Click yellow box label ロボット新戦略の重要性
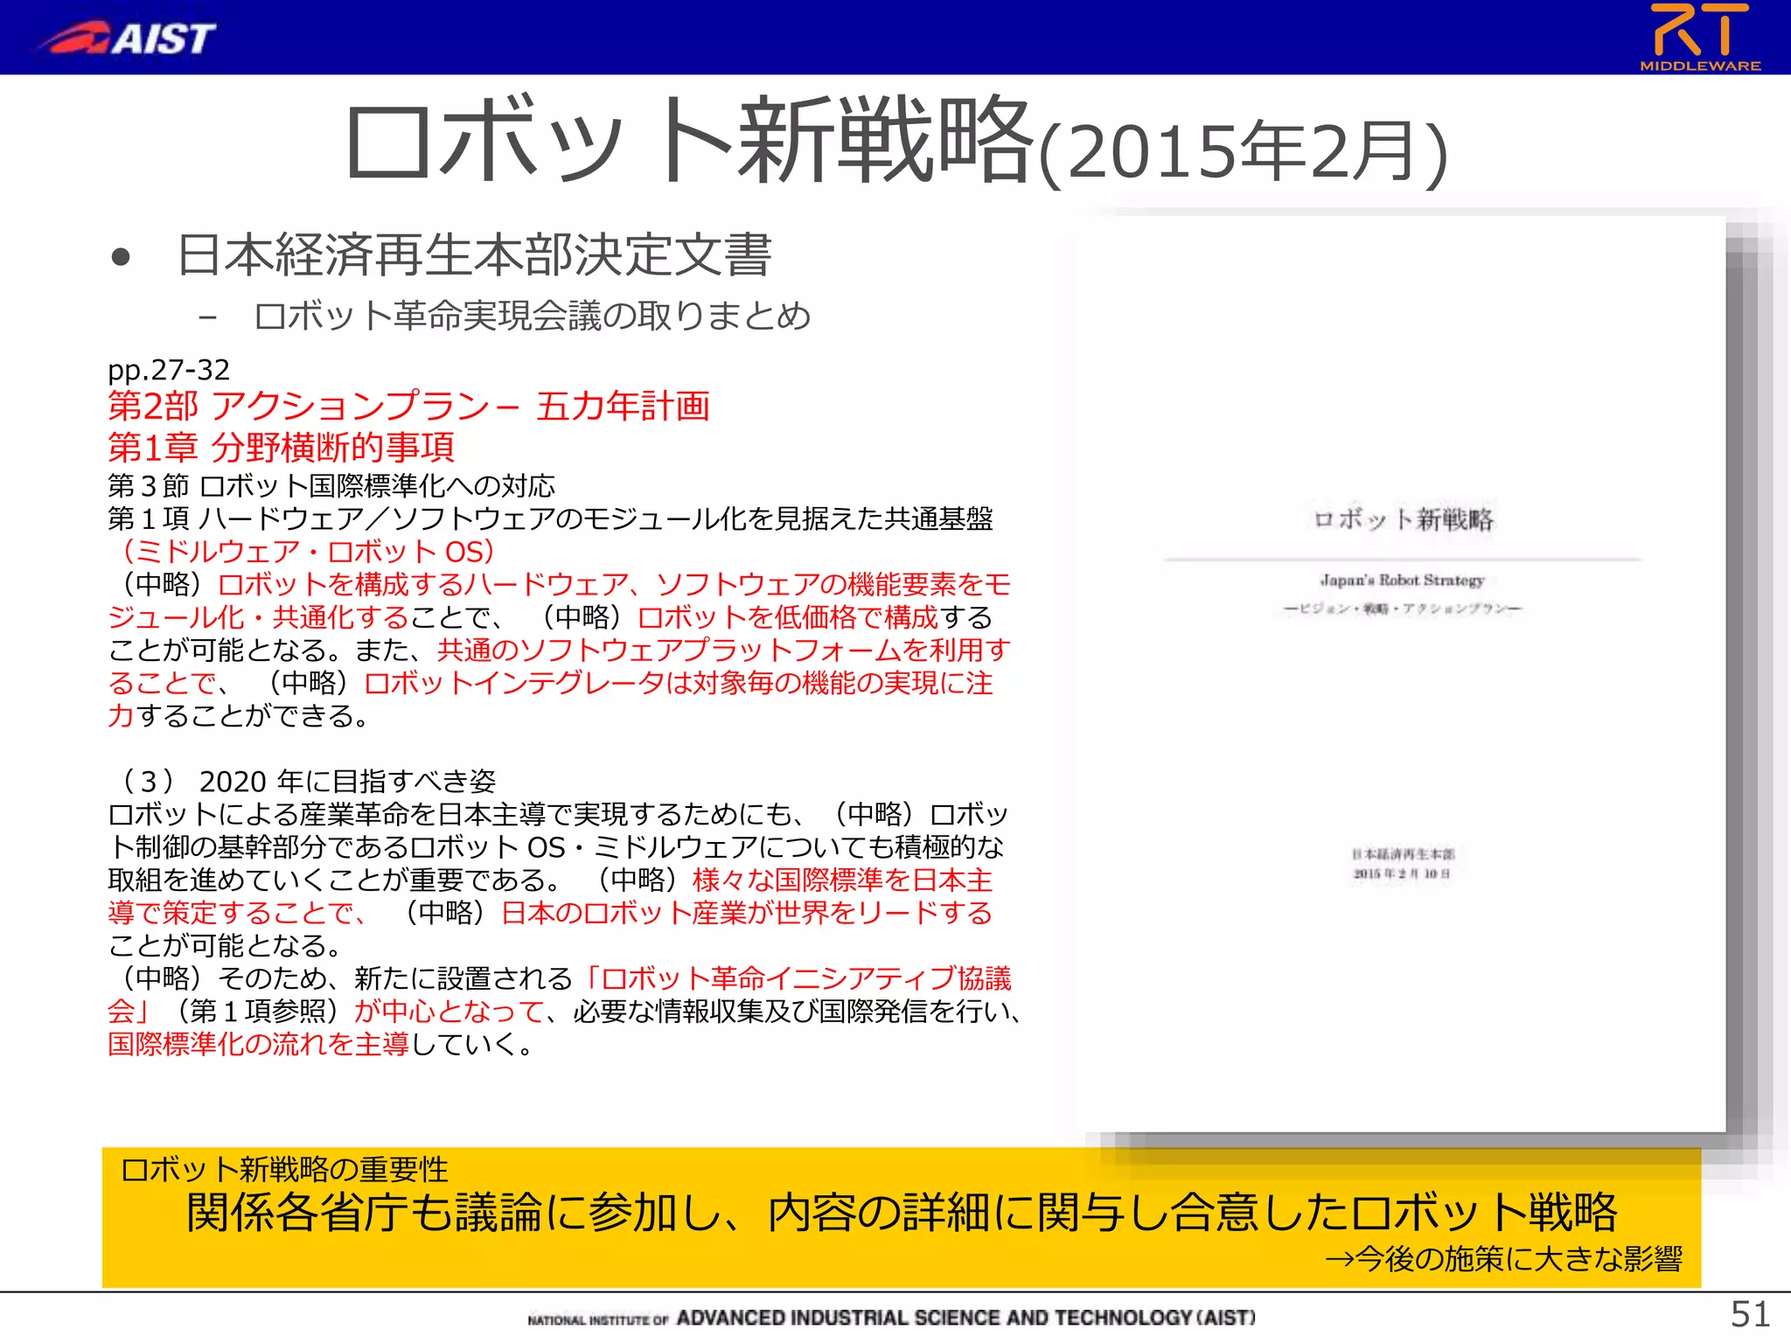Image resolution: width=1791 pixels, height=1343 pixels. tap(285, 1169)
